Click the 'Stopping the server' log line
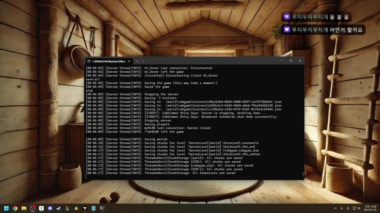Viewport: 380px width, 213px height. click(132, 94)
